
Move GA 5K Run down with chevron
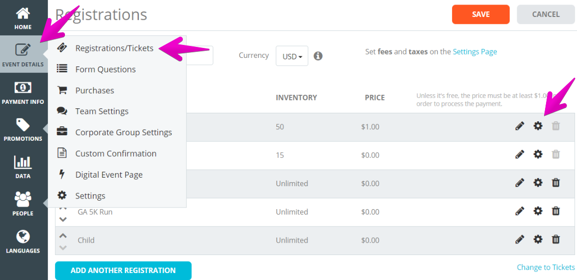(63, 220)
